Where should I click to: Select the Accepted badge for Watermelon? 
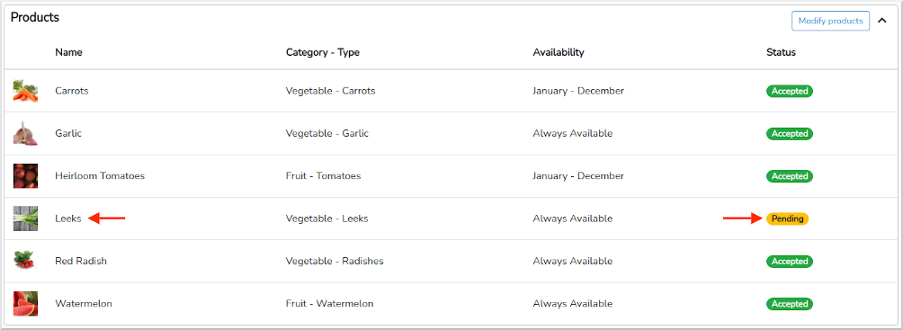pos(790,304)
